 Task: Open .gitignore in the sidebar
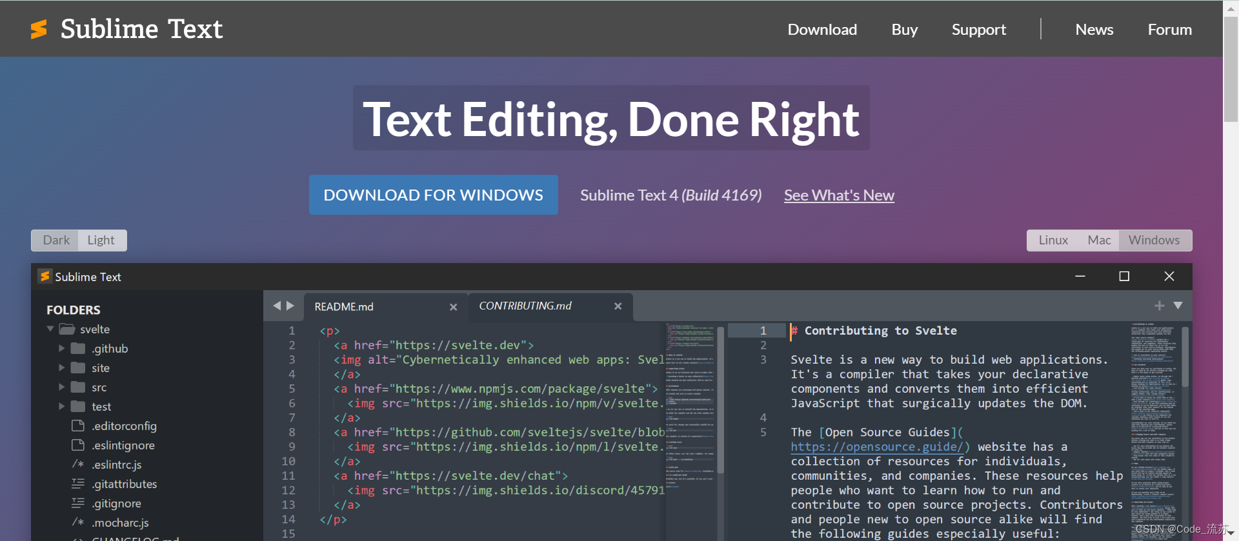pyautogui.click(x=116, y=503)
